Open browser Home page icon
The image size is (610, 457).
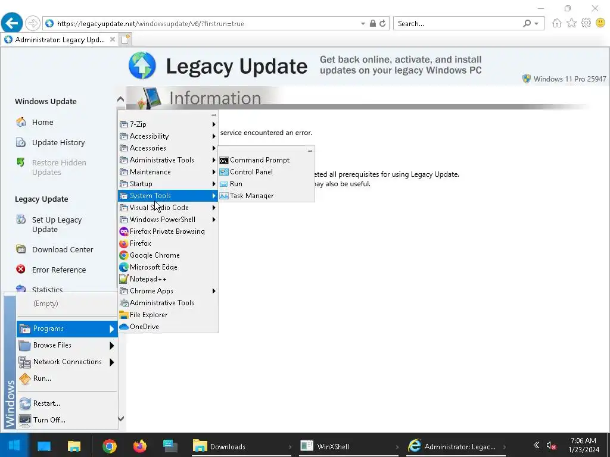tap(557, 23)
